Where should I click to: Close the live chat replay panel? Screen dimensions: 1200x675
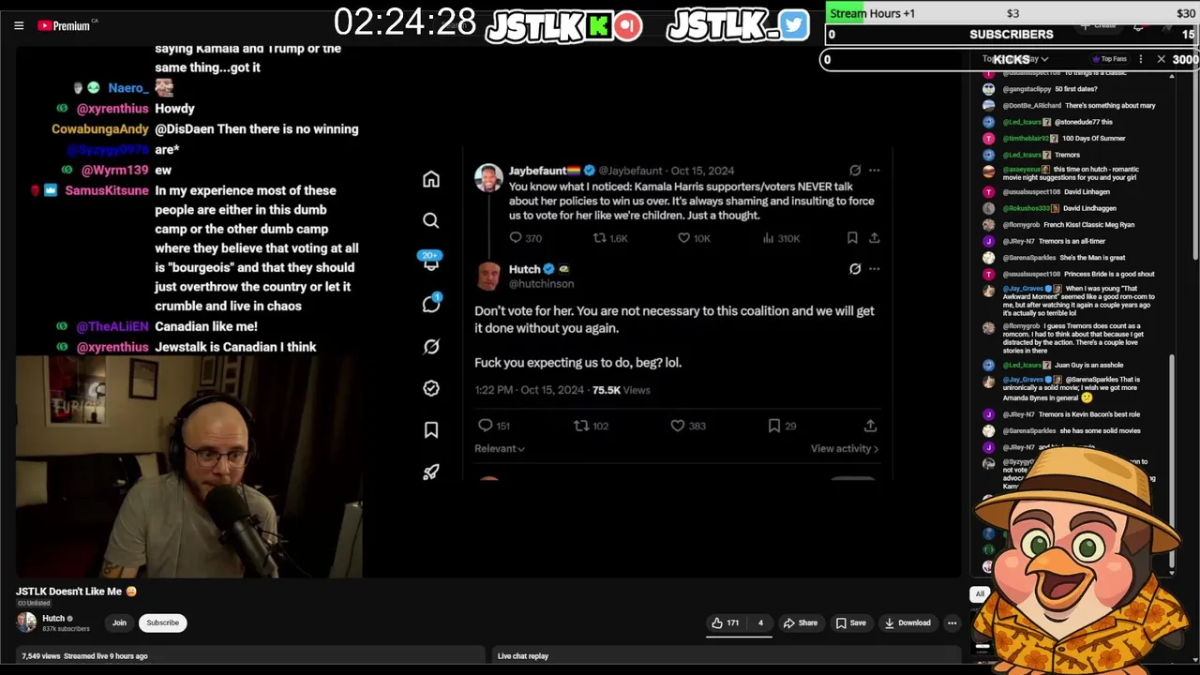(1161, 59)
